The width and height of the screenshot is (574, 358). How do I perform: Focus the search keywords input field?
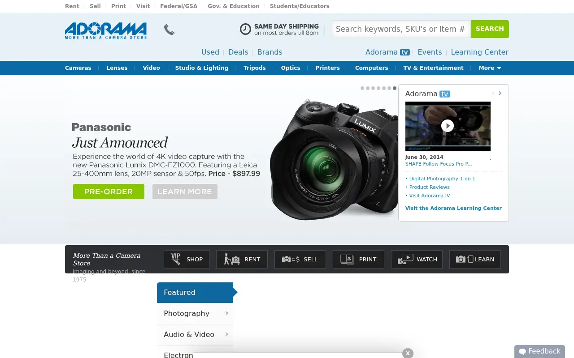click(401, 29)
